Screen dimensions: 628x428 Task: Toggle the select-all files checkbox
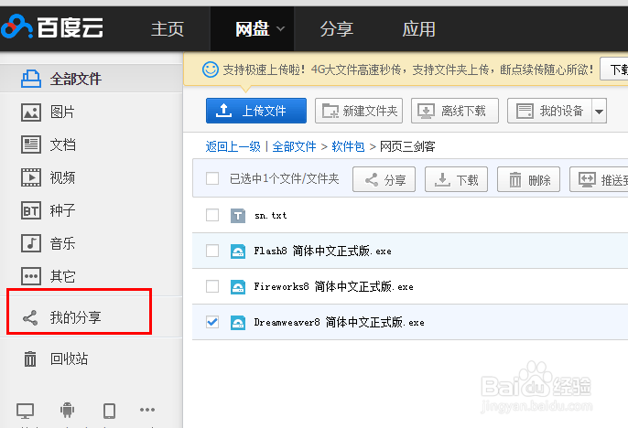[212, 178]
